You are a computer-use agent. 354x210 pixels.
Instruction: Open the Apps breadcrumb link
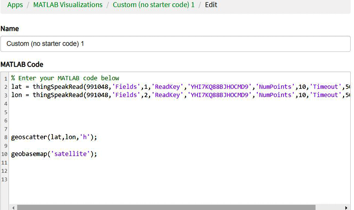point(15,5)
